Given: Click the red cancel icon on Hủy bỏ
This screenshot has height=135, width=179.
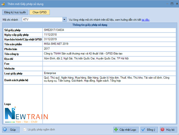Looking at the screenshot, I should tap(162, 129).
